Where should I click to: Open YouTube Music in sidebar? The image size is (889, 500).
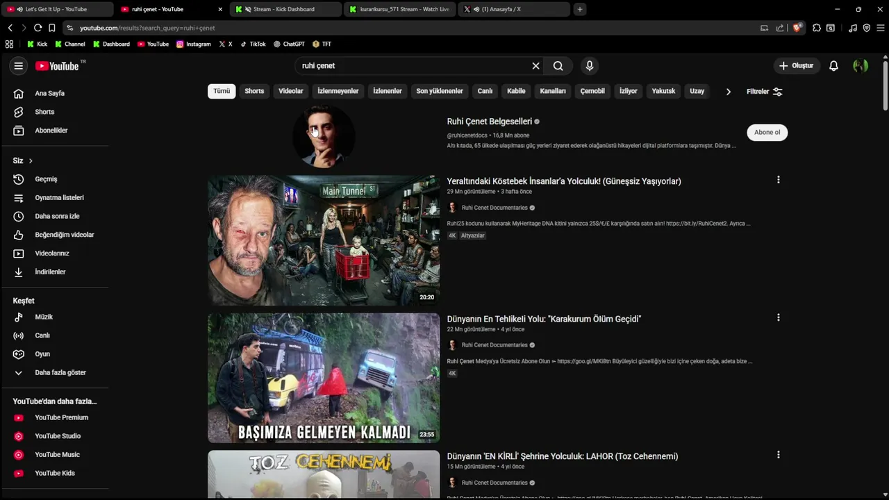(56, 455)
